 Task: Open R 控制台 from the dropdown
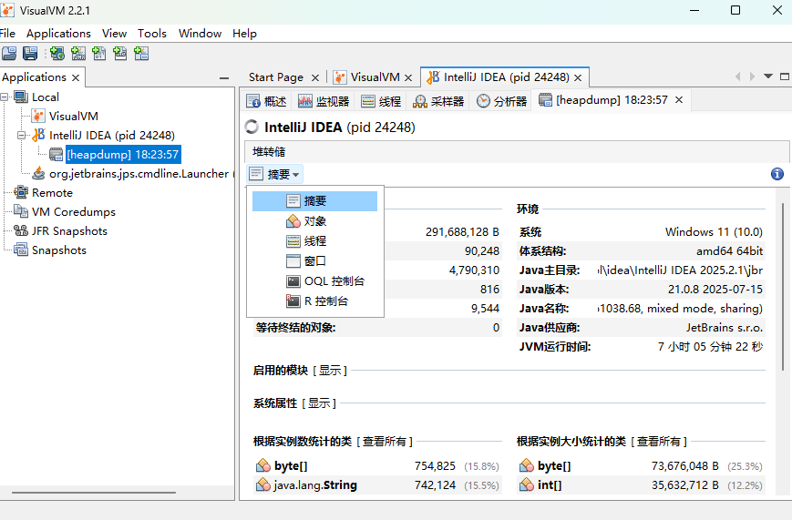click(314, 301)
